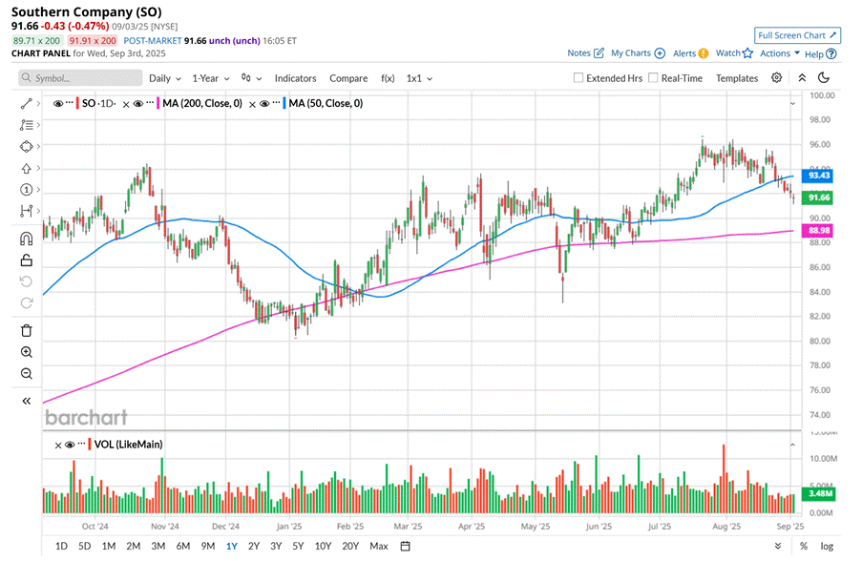
Task: Toggle logarithmic scale
Action: 827,546
